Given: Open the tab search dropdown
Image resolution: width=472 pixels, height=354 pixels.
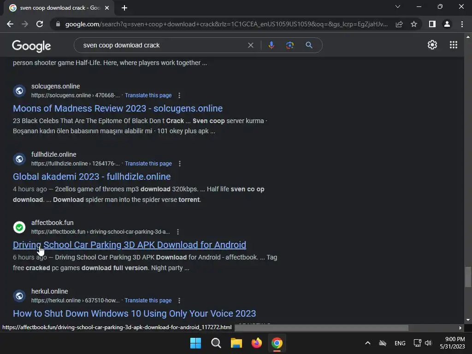Looking at the screenshot, I should [398, 6].
